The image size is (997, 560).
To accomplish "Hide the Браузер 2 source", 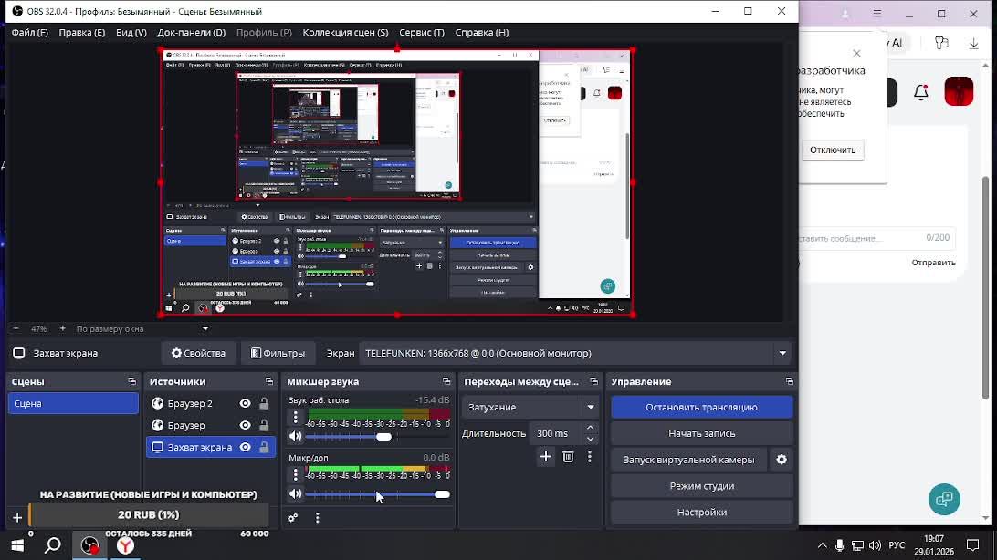I will tap(245, 403).
